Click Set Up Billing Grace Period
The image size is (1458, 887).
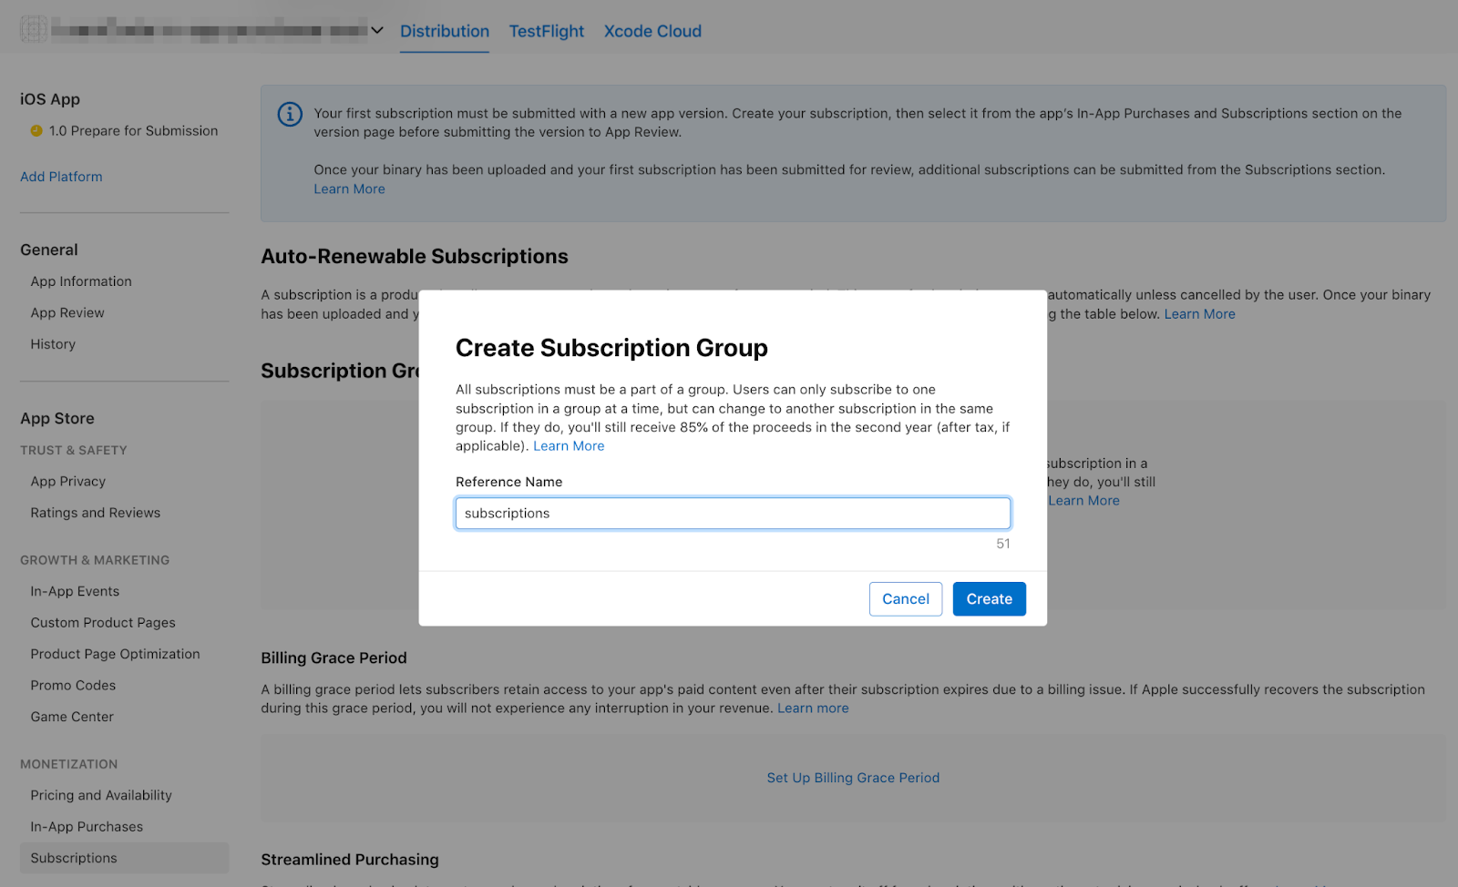coord(853,778)
